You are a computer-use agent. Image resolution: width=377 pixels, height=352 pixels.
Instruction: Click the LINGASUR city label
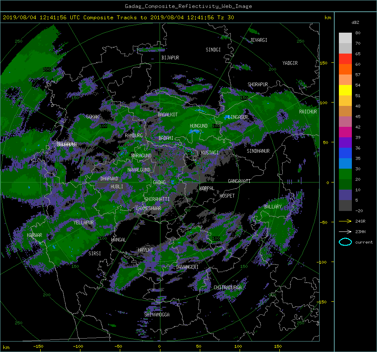(x=238, y=117)
